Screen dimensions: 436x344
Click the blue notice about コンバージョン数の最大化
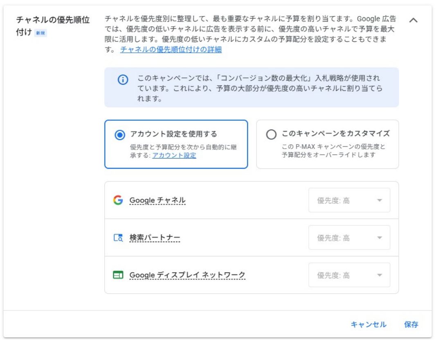tap(252, 87)
